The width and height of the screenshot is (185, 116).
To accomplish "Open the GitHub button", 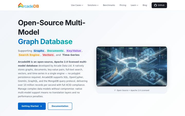I will click(159, 5).
